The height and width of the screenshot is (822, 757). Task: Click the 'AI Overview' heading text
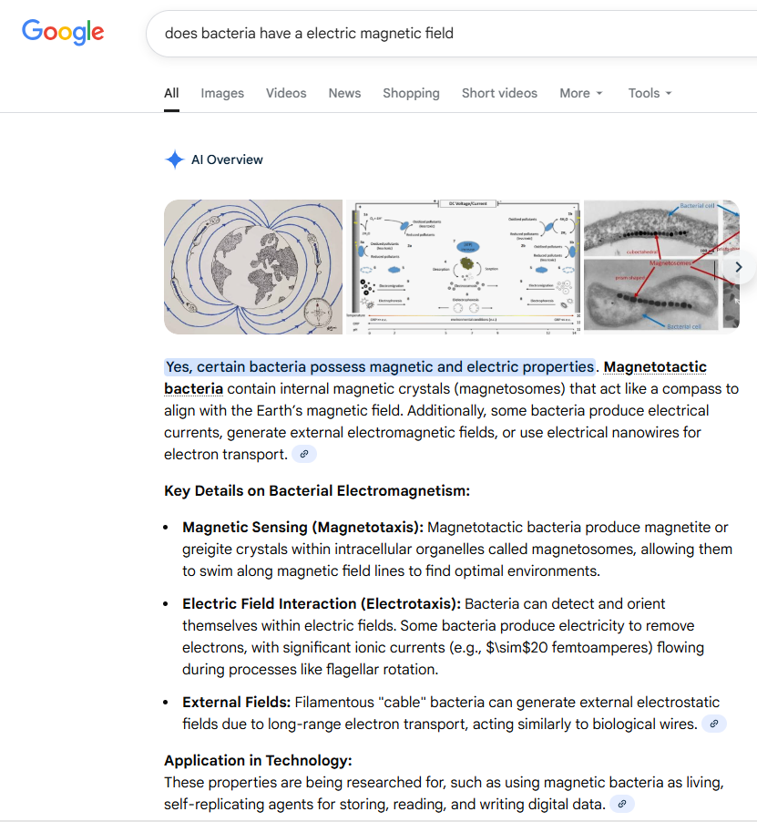(227, 159)
